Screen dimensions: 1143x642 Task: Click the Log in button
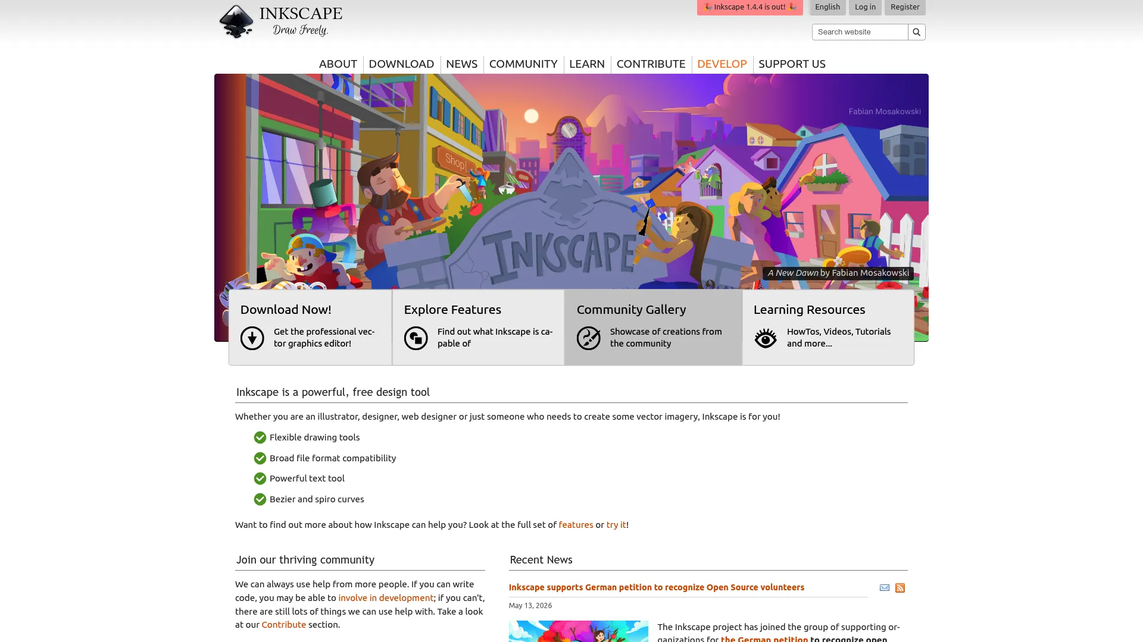pos(865,7)
